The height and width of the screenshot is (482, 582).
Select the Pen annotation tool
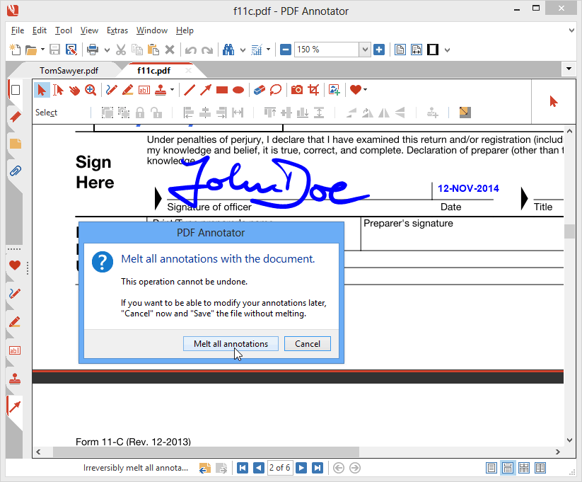(110, 90)
